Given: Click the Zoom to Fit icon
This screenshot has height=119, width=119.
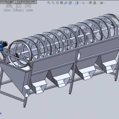Looking at the screenshot, I should [49, 3].
